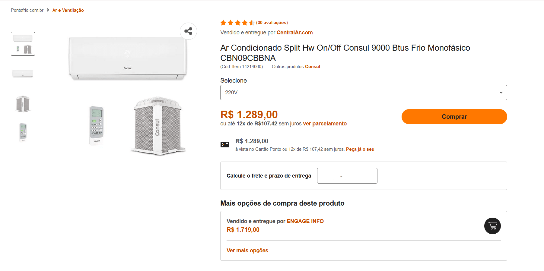The width and height of the screenshot is (544, 271).
Task: Click the breadcrumb arrow after Pontofrio.com.br
Action: click(x=48, y=10)
